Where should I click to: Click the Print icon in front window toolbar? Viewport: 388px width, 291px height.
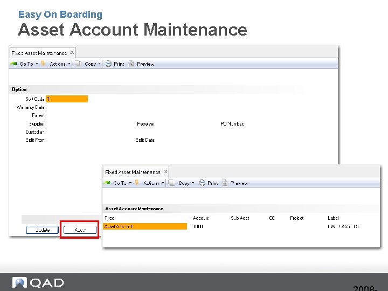(202, 183)
